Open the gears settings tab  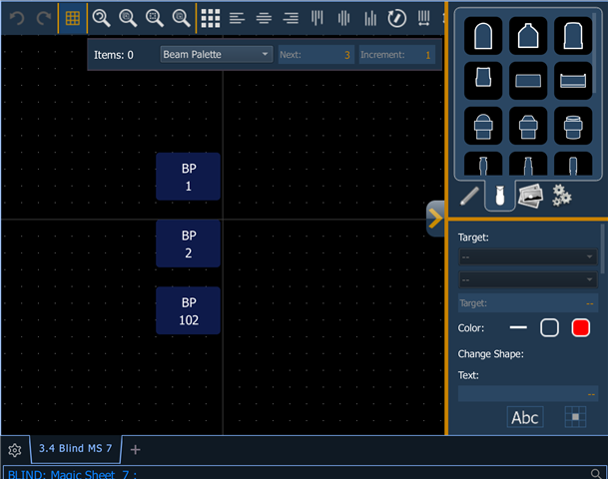click(561, 196)
